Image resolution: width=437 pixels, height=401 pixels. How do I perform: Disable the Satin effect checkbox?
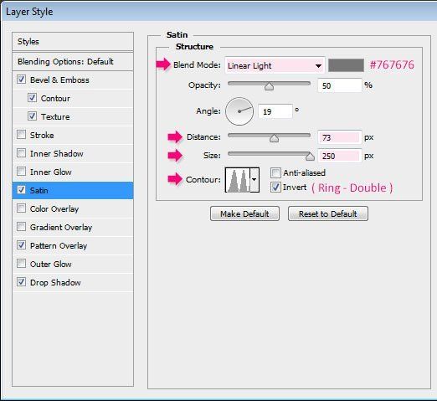[x=22, y=190]
